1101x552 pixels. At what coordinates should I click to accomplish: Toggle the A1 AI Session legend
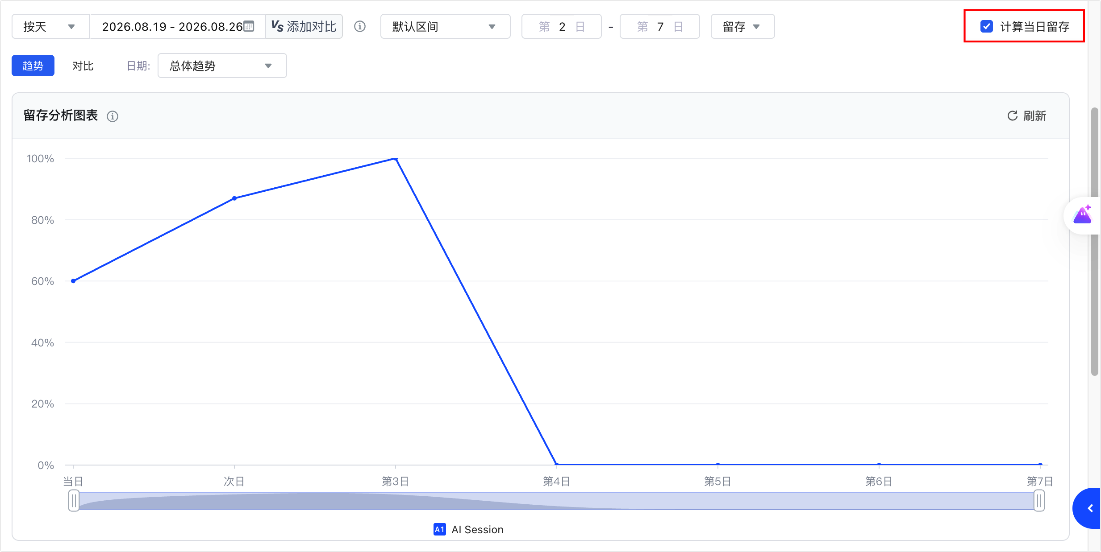tap(468, 529)
